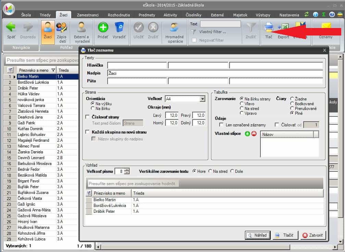Switch to the Zamestnanci tab
This screenshot has width=345, height=252.
pyautogui.click(x=88, y=15)
